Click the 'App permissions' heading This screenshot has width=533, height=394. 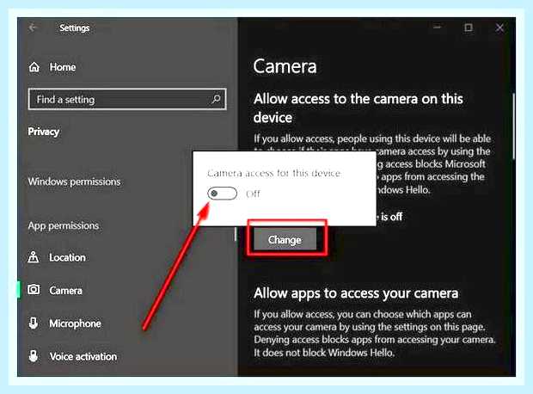pos(64,225)
